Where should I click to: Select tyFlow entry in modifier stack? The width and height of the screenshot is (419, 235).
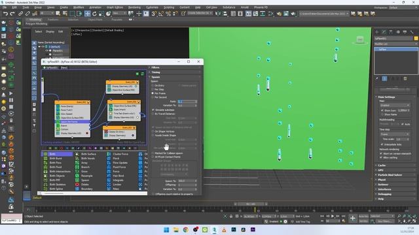pyautogui.click(x=395, y=50)
